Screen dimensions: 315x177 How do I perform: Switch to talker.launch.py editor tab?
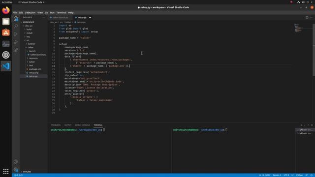(60, 18)
